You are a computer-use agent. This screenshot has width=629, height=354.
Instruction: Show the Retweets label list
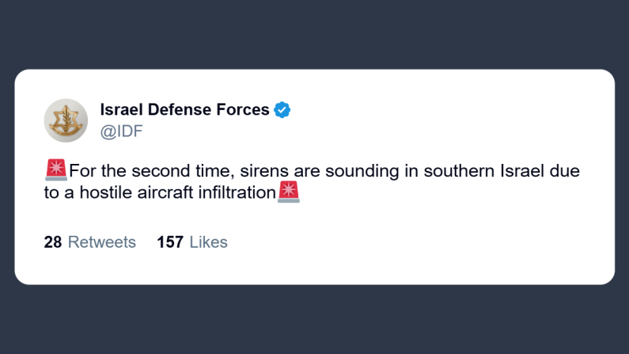tap(102, 242)
